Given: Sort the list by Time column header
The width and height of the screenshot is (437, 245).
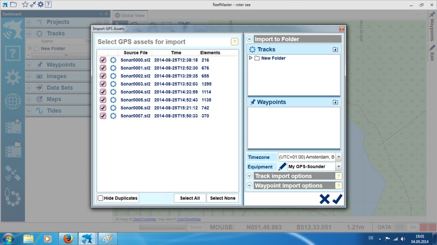Looking at the screenshot, I should point(176,53).
